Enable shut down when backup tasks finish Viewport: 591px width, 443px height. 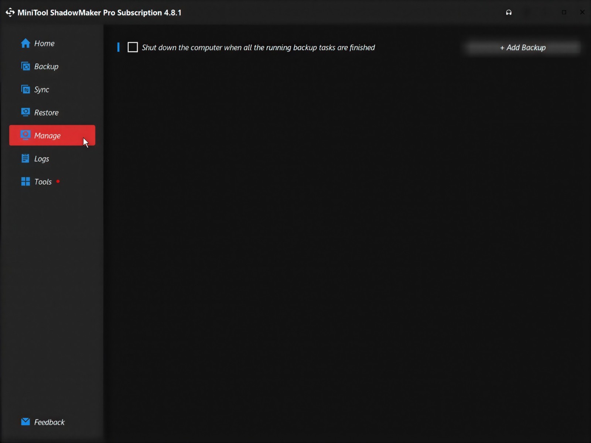133,47
